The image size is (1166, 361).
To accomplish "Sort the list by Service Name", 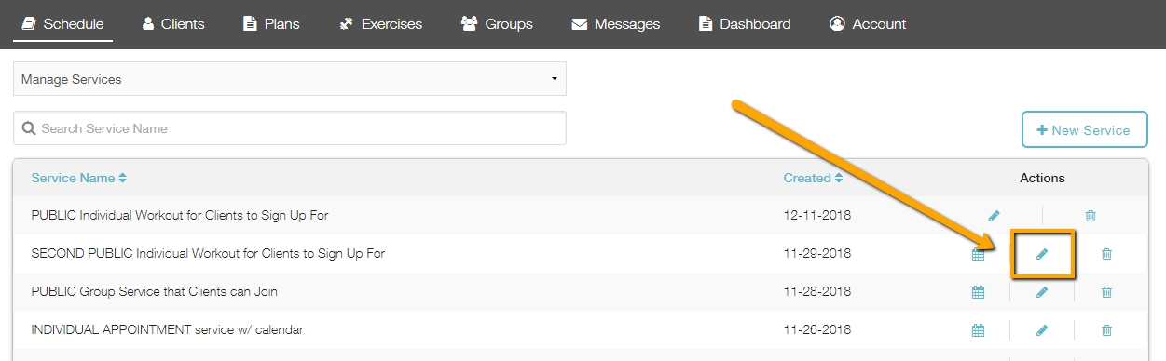I will pos(79,178).
